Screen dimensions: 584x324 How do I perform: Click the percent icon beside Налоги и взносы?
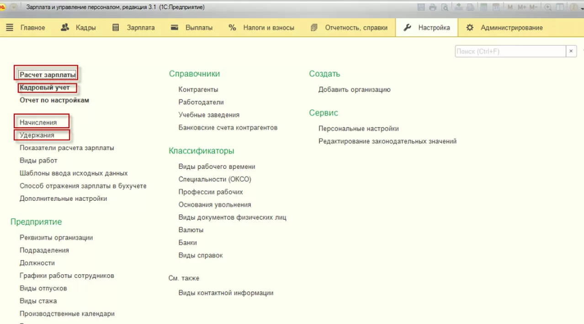232,27
